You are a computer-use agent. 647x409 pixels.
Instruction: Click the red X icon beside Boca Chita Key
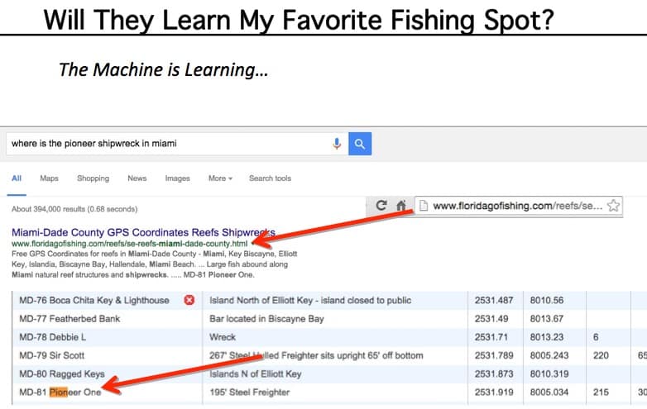click(x=189, y=300)
